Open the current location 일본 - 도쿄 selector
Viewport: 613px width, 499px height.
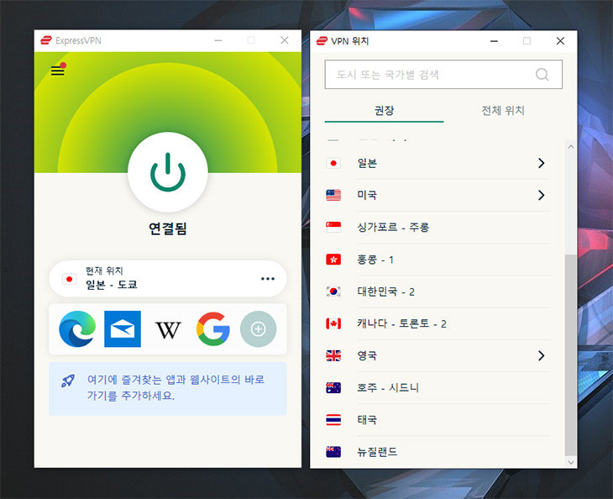(168, 278)
